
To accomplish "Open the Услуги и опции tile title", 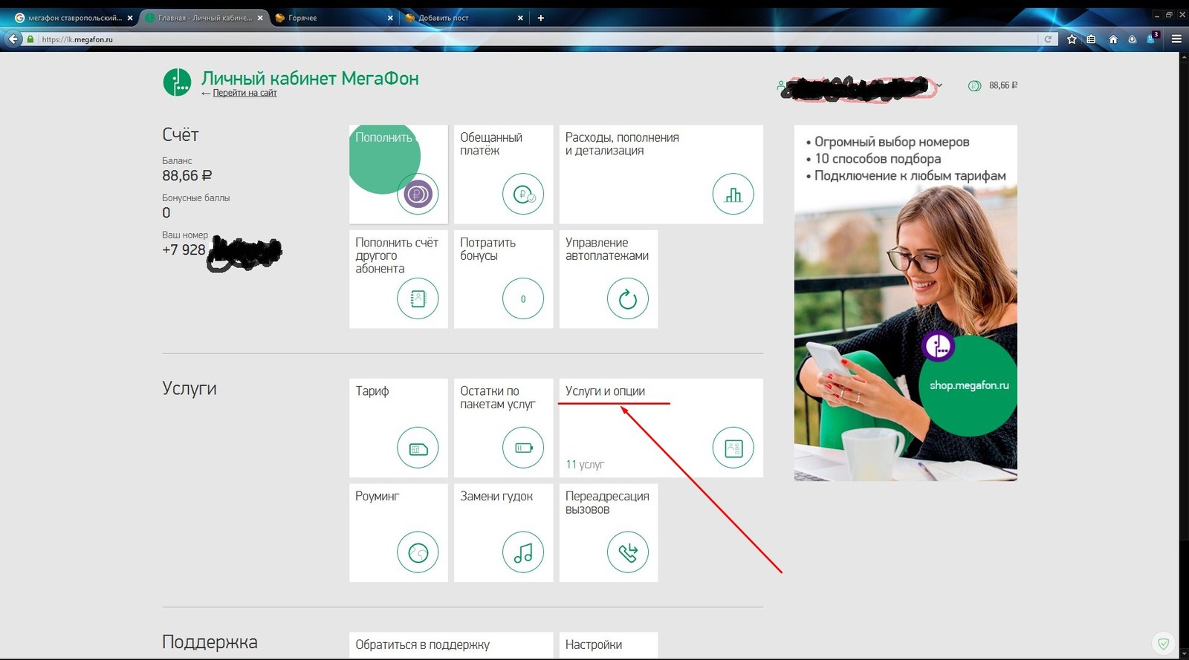I will click(605, 391).
